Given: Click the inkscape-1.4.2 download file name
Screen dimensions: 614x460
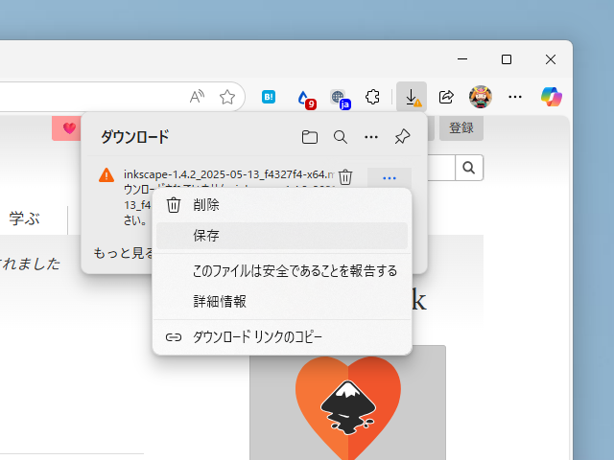Looking at the screenshot, I should 229,174.
